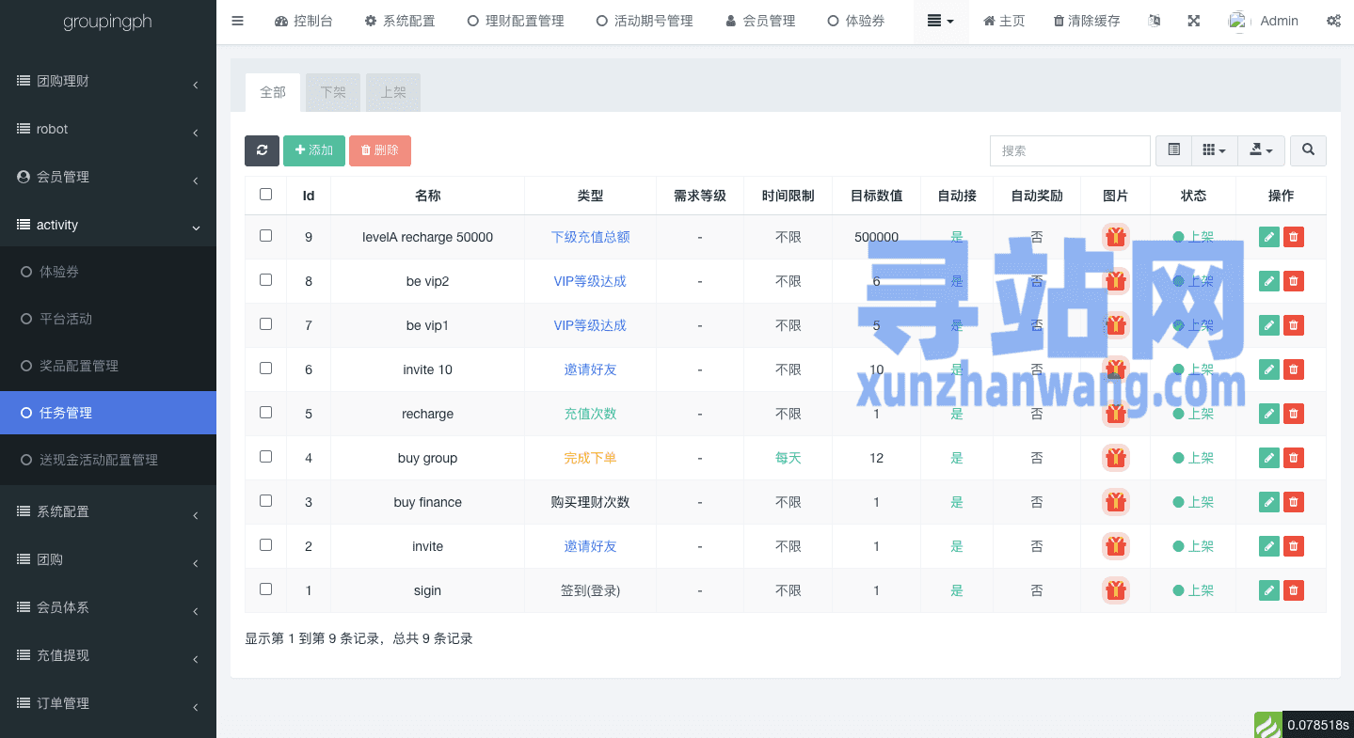
Task: Open the search icon button in toolbar
Action: pos(1308,150)
